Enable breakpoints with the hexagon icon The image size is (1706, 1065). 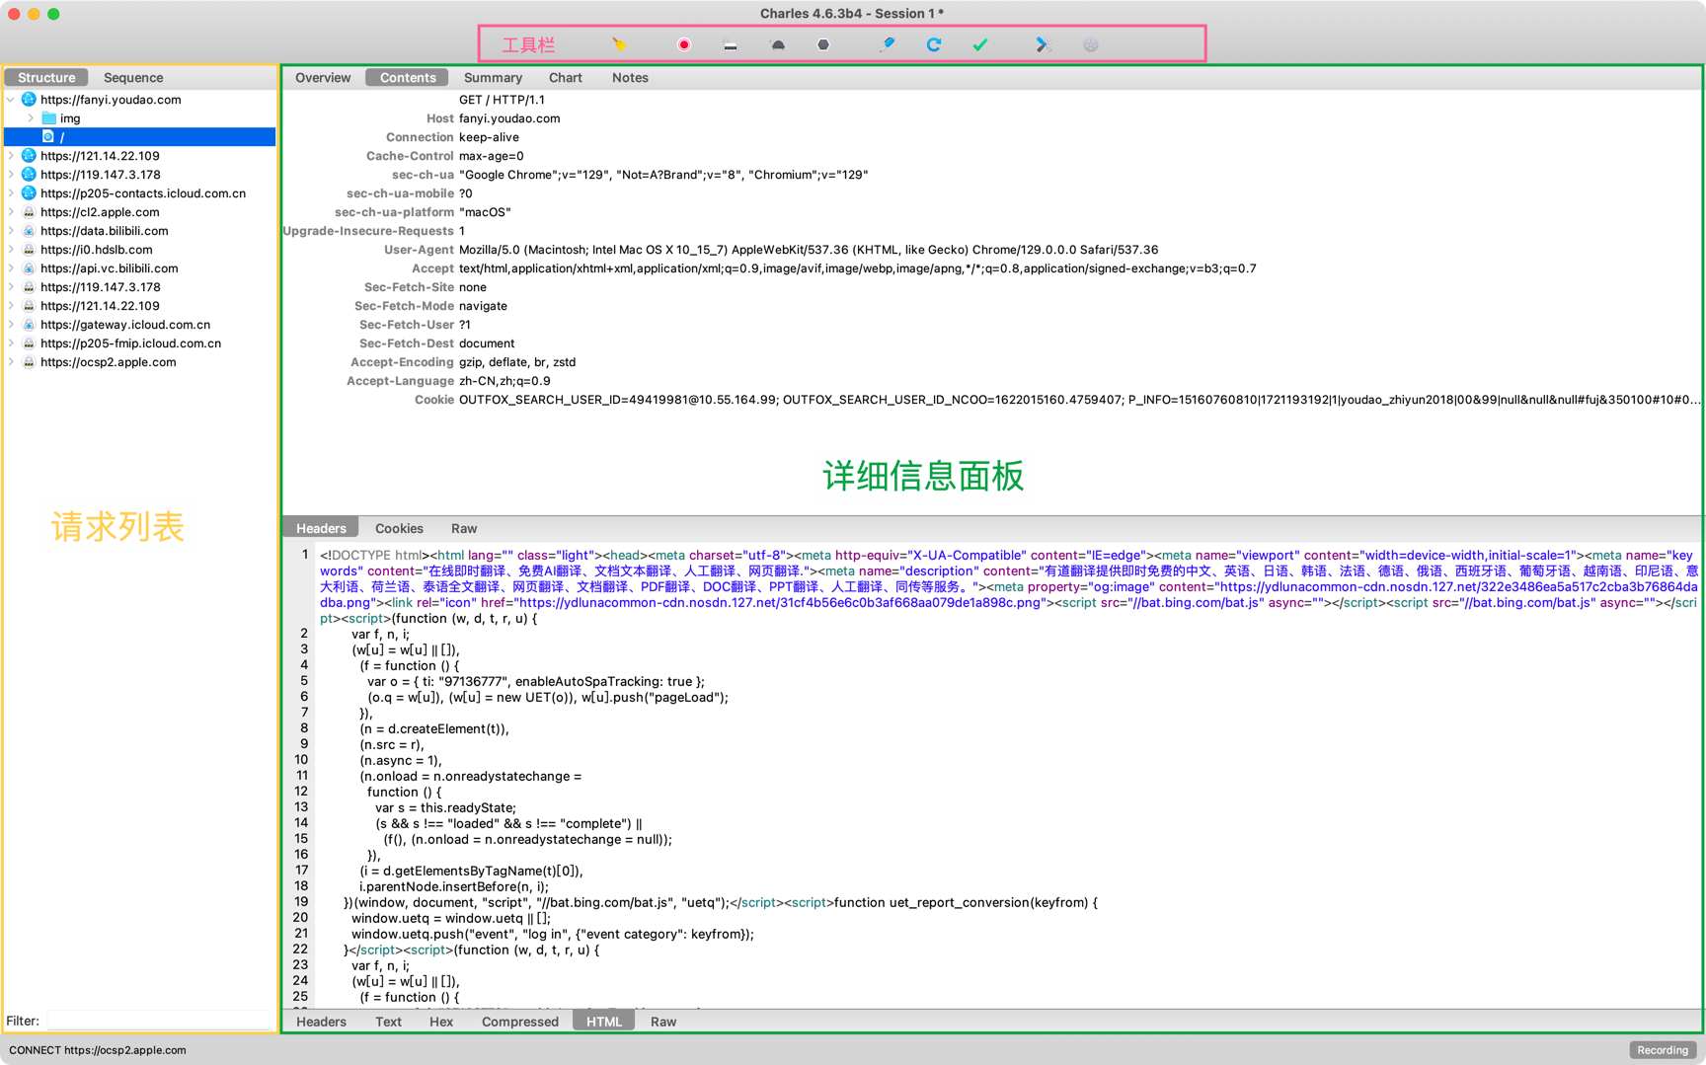(823, 44)
